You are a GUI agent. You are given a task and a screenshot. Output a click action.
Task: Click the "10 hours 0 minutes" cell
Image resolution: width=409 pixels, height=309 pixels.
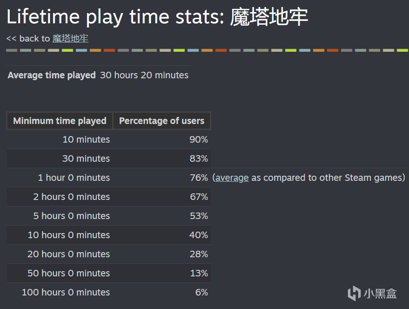tap(69, 235)
